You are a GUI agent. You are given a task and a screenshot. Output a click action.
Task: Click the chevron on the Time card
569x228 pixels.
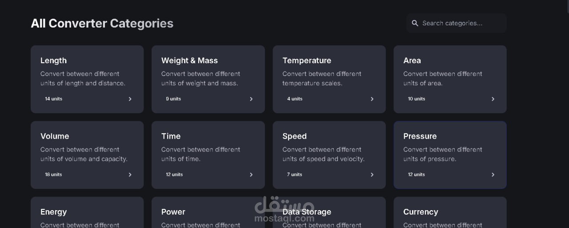[x=251, y=175]
